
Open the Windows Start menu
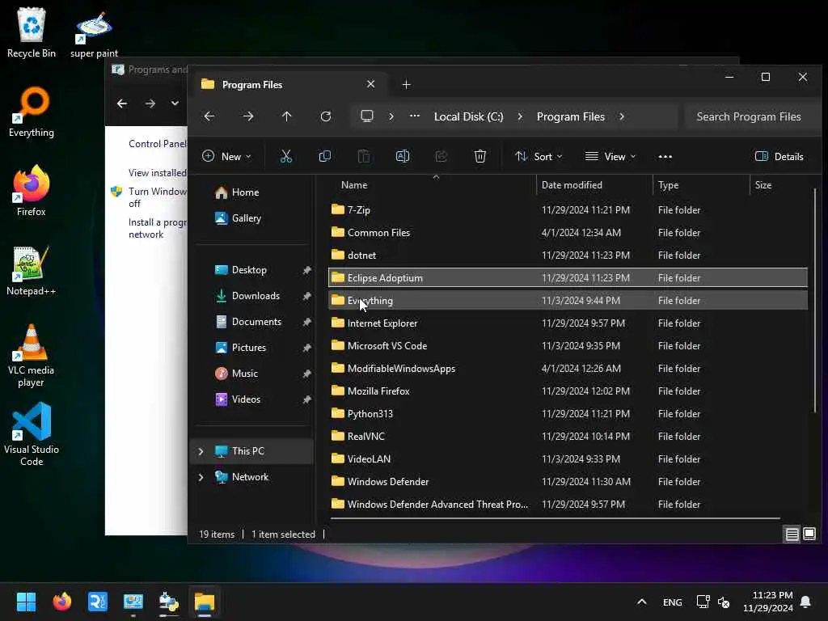[27, 602]
